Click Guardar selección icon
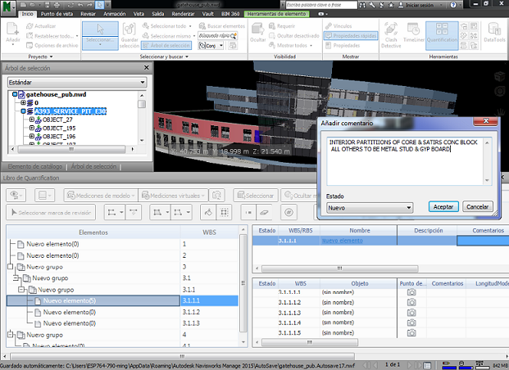Image resolution: width=509 pixels, height=370 pixels. 130,36
